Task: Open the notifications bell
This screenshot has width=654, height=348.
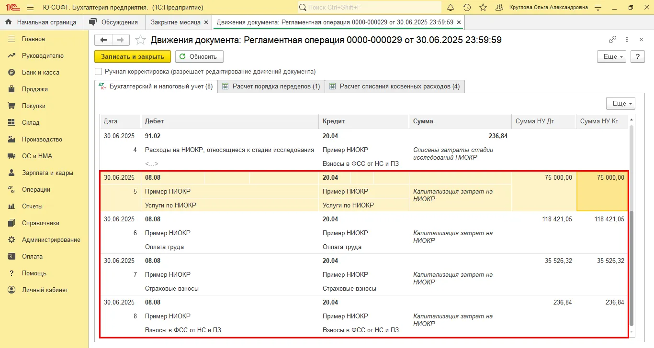Action: tap(451, 7)
